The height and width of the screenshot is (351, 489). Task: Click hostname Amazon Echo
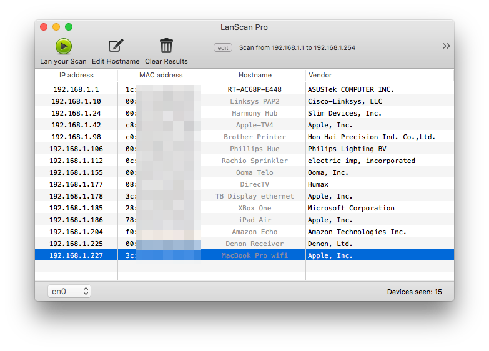254,232
